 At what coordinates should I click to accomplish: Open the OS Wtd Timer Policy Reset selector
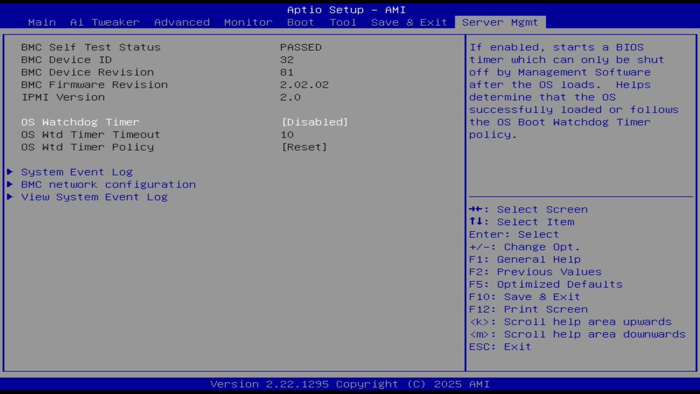pos(305,147)
